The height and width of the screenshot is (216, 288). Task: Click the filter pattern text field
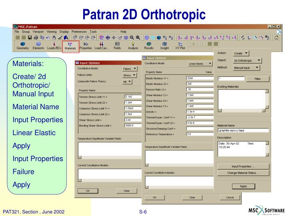click(231, 79)
